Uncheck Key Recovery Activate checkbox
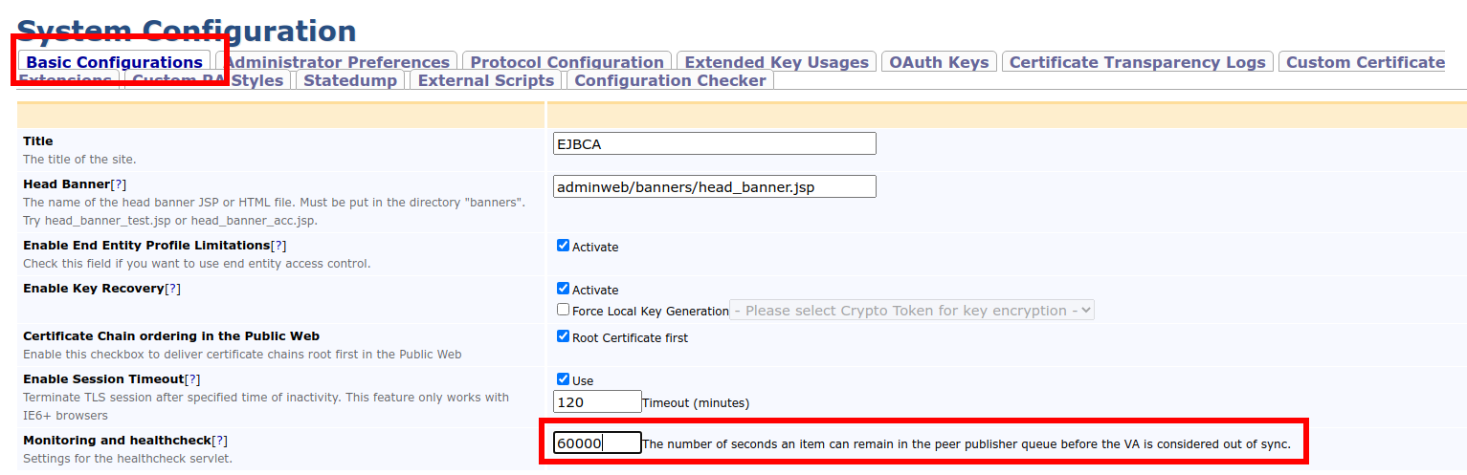This screenshot has width=1467, height=475. tap(563, 289)
